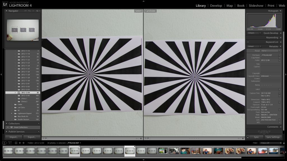Open second window display button 2

tap(10, 143)
